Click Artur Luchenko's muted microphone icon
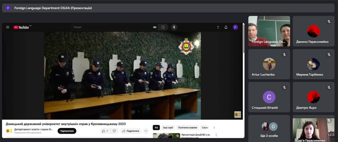This screenshot has width=338, height=142. 284,55
